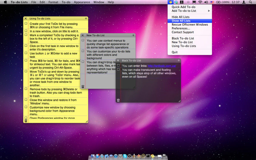Check the 'You can use context menus' task

[x=83, y=40]
